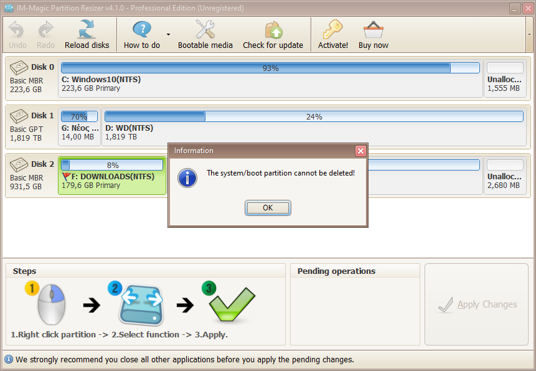Select the Disk 1 drive icon

(19, 116)
